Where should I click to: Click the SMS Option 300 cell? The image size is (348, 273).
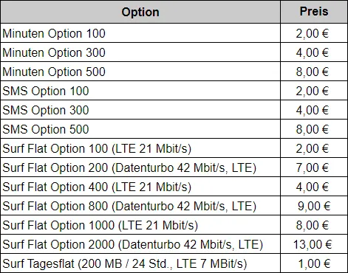click(x=140, y=110)
